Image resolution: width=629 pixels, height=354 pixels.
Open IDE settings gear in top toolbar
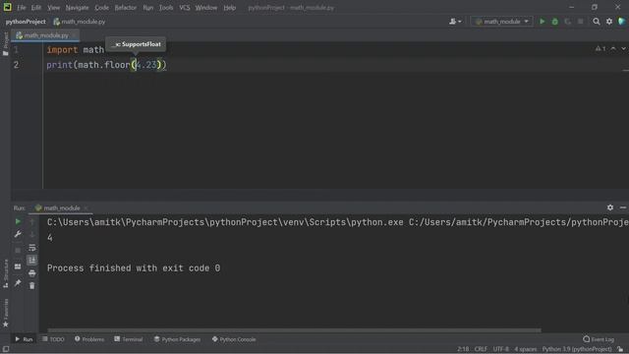pyautogui.click(x=609, y=22)
